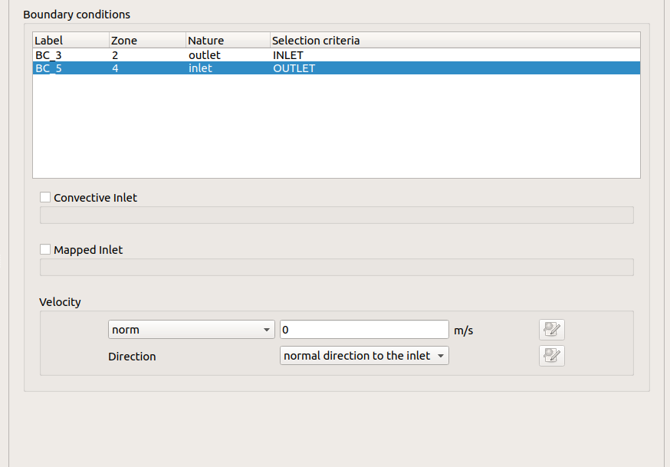Enable the Convective Inlet checkbox
This screenshot has height=467, width=670.
[45, 197]
